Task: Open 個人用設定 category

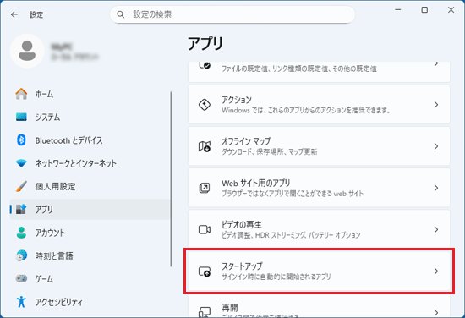Action: click(55, 187)
